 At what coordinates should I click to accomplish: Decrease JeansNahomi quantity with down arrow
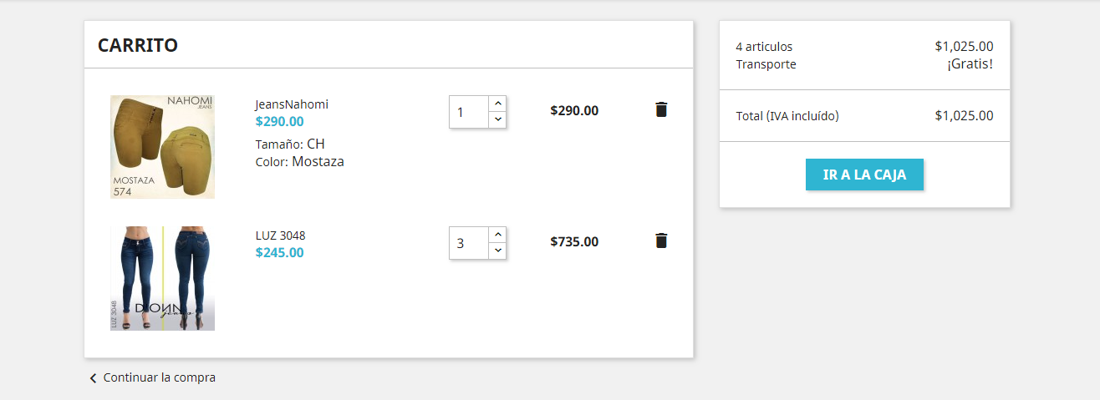pos(498,119)
